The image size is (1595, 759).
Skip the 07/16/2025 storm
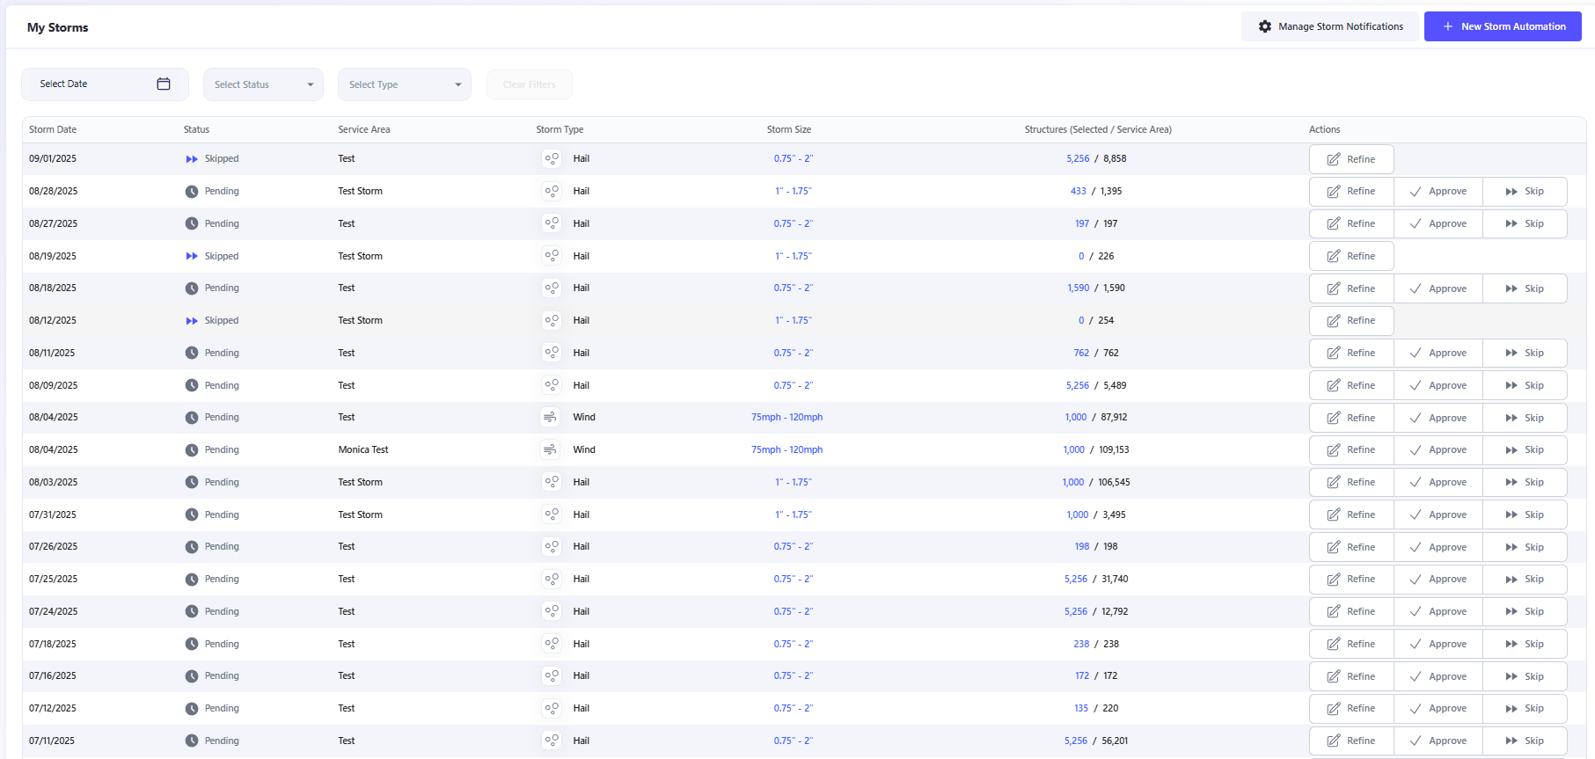point(1525,676)
